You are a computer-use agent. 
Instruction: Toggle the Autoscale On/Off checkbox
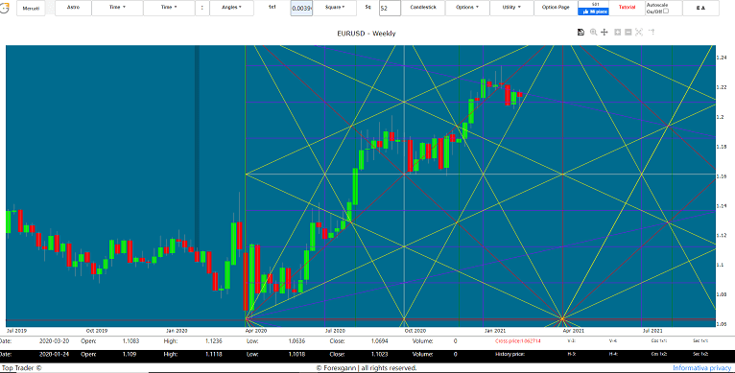(666, 11)
